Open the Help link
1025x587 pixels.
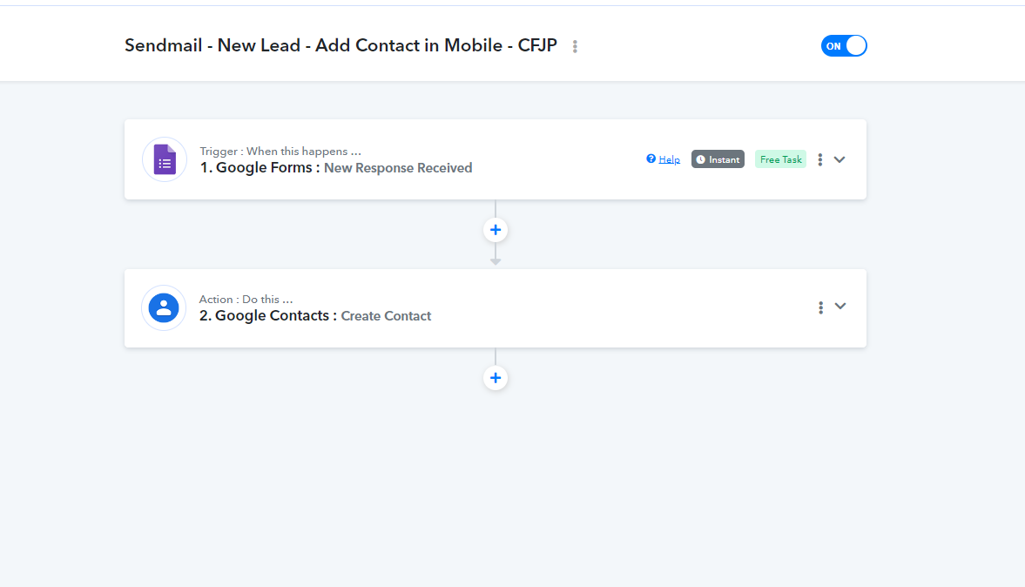point(670,159)
